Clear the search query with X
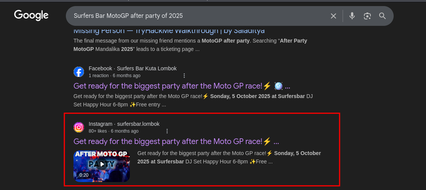This screenshot has width=426, height=190. click(x=333, y=16)
